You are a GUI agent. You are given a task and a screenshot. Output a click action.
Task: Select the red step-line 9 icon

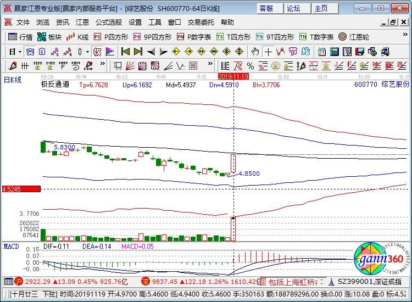click(68, 52)
